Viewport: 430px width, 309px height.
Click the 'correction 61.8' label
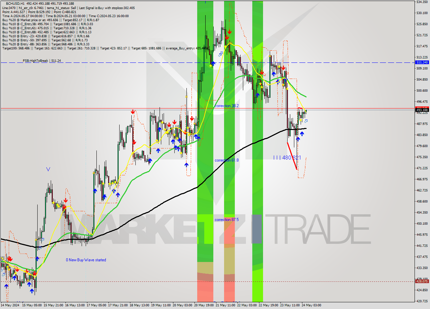click(x=227, y=160)
